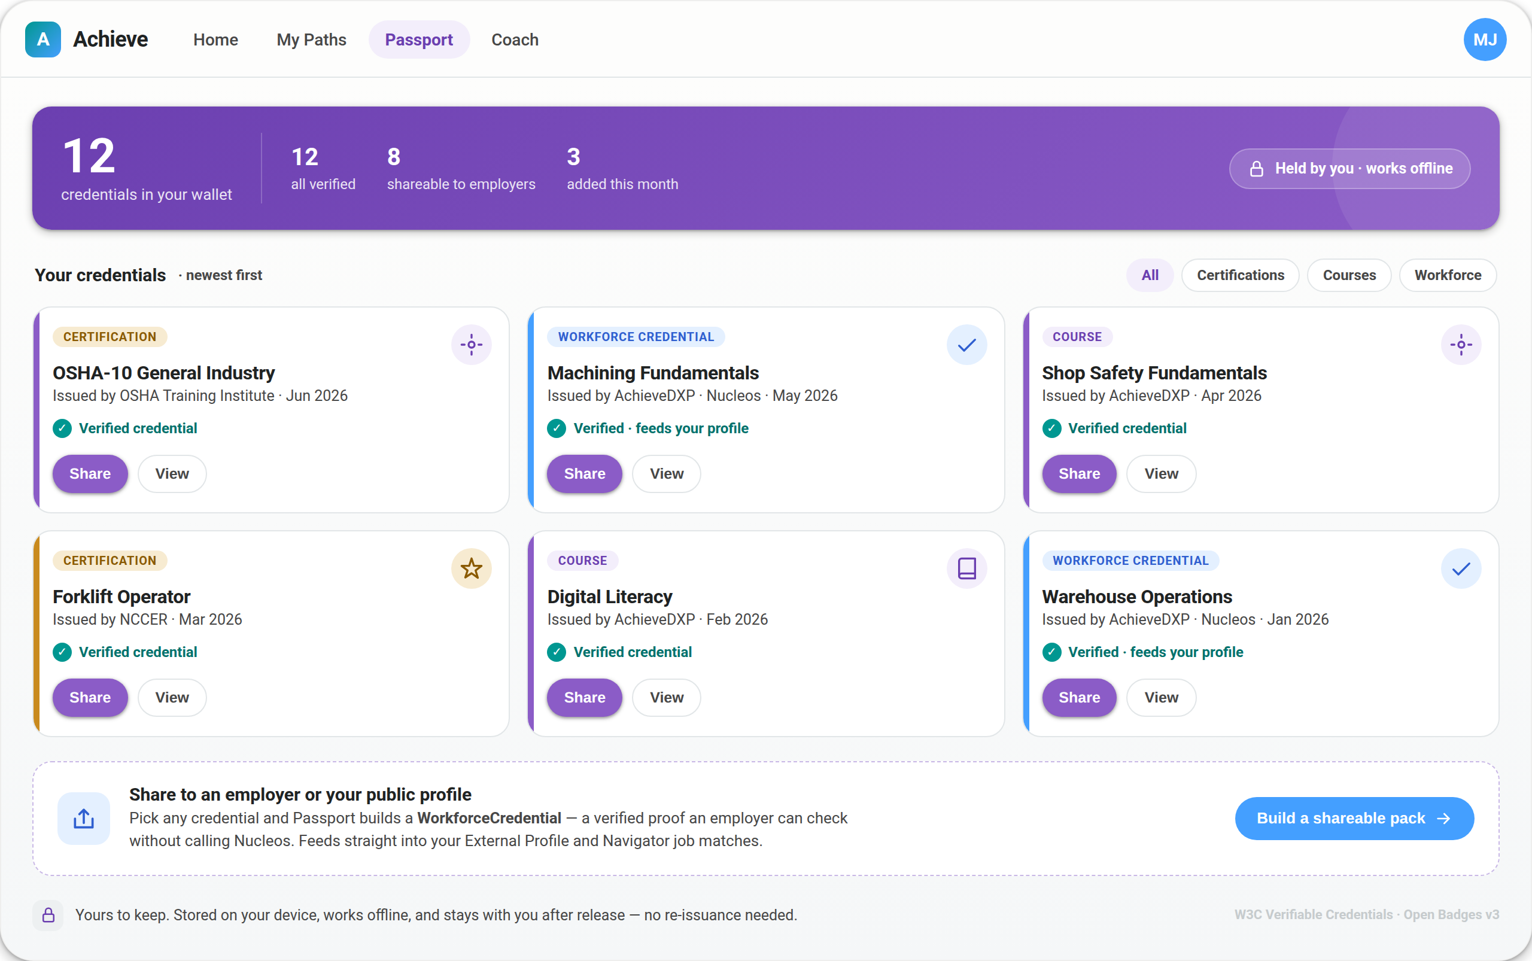1532x961 pixels.
Task: Select the Passport tab
Action: click(419, 39)
